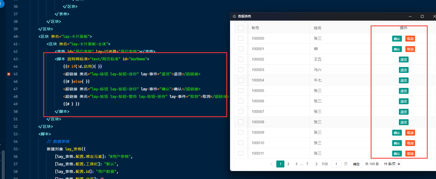The height and width of the screenshot is (179, 436).
Task: Click 确认 button for account 100000
Action: [397, 39]
